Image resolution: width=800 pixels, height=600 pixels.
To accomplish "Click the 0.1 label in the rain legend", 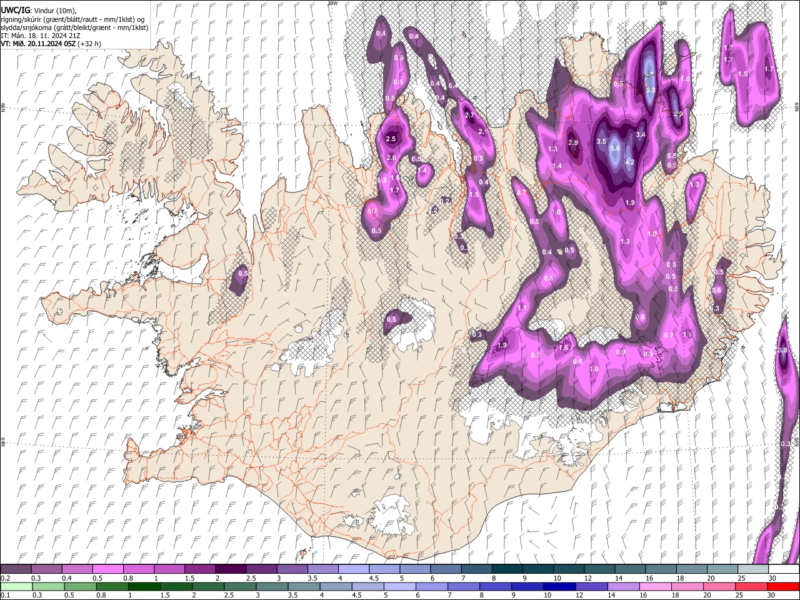I will 6,595.
